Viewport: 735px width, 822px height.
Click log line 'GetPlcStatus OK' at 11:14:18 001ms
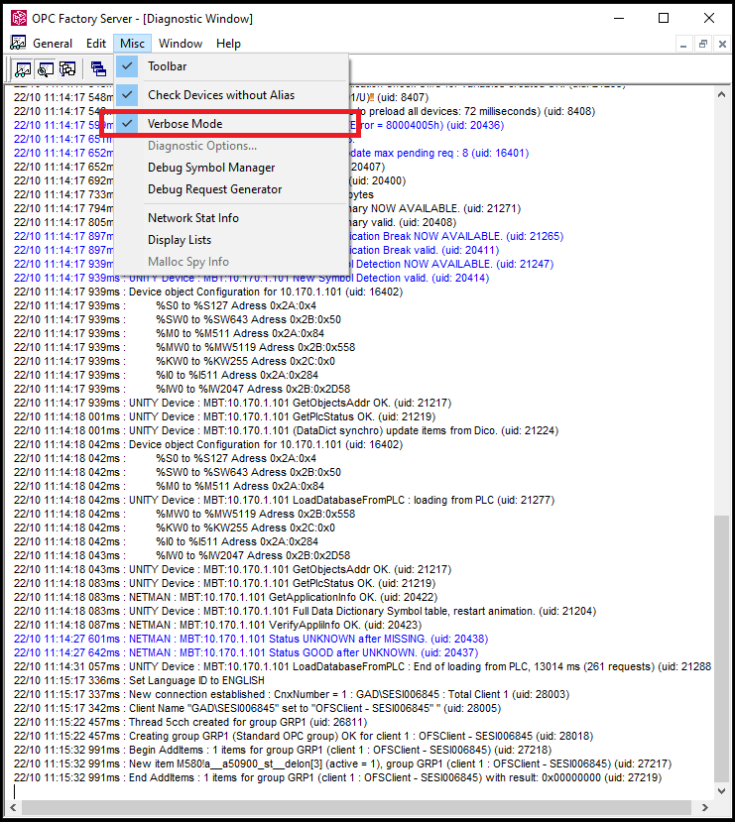click(x=224, y=416)
